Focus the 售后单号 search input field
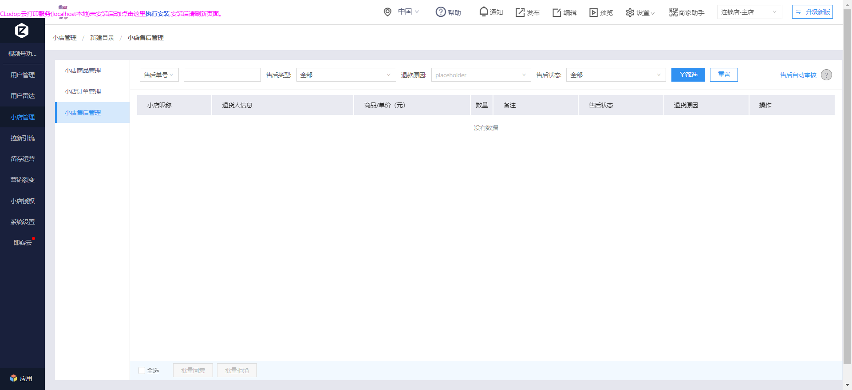 222,75
